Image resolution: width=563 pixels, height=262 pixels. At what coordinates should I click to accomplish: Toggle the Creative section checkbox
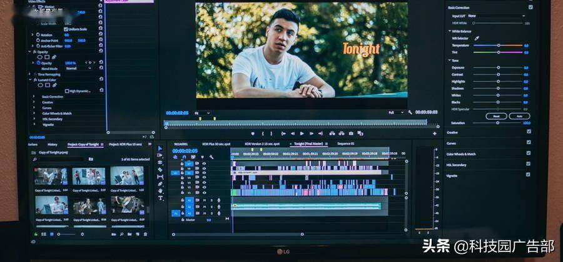pyautogui.click(x=528, y=132)
